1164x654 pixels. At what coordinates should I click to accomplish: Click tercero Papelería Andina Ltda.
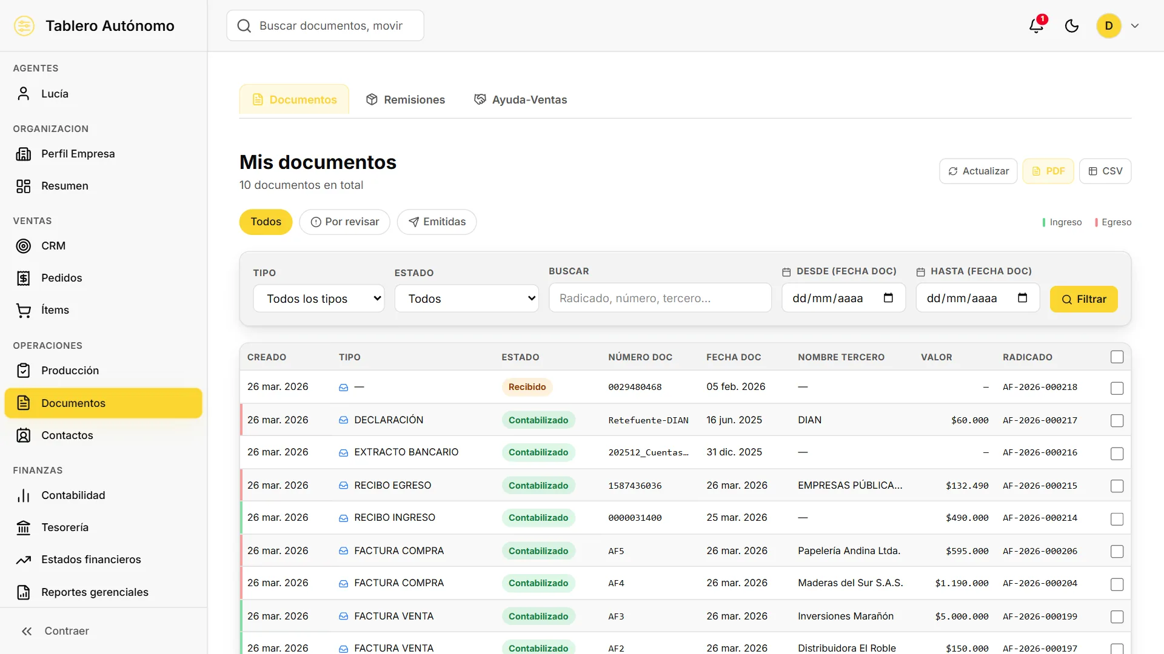pos(849,550)
